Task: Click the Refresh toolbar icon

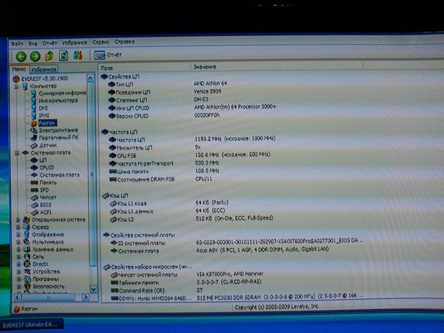Action: click(x=63, y=55)
